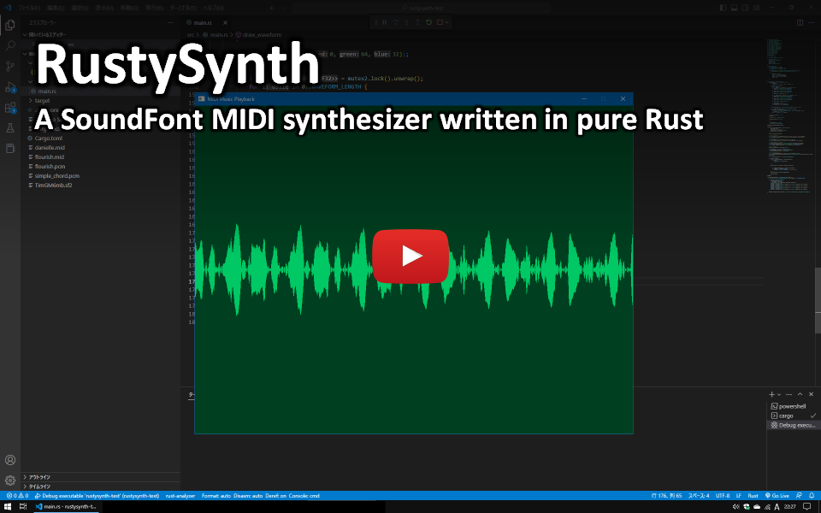Select the Debug execu... terminal
821x513 pixels.
[796, 425]
